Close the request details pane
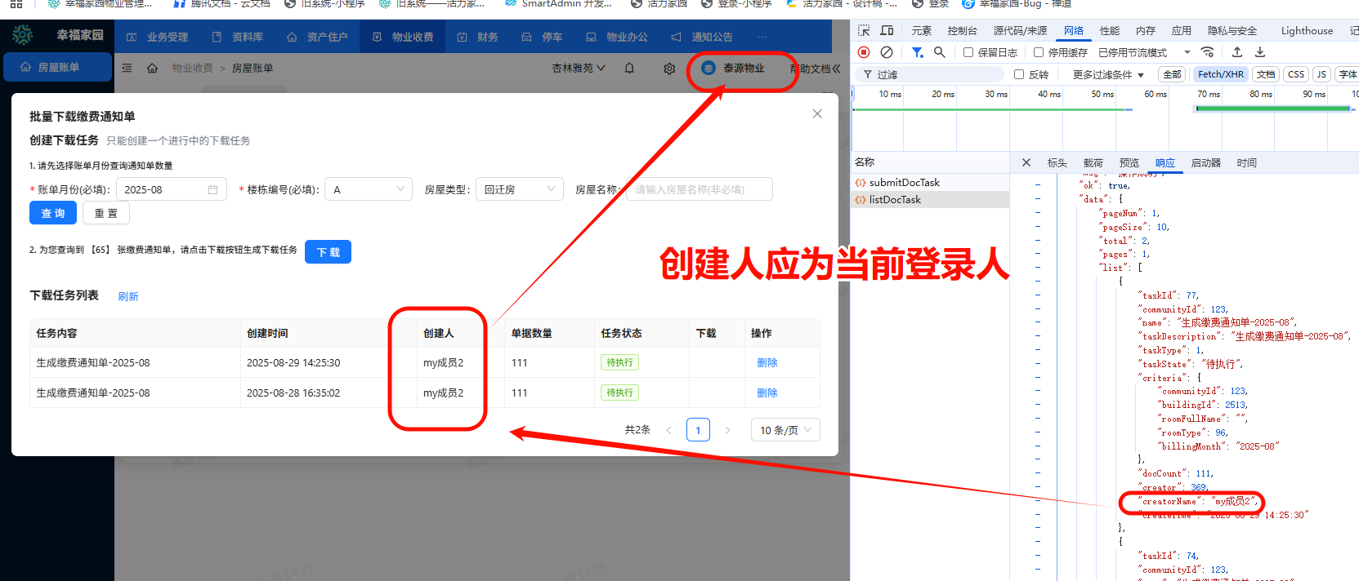The width and height of the screenshot is (1359, 581). coord(1026,162)
